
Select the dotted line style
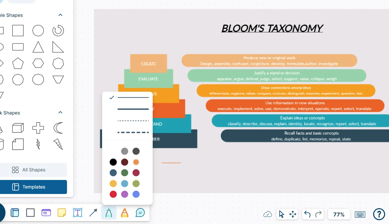click(x=133, y=121)
